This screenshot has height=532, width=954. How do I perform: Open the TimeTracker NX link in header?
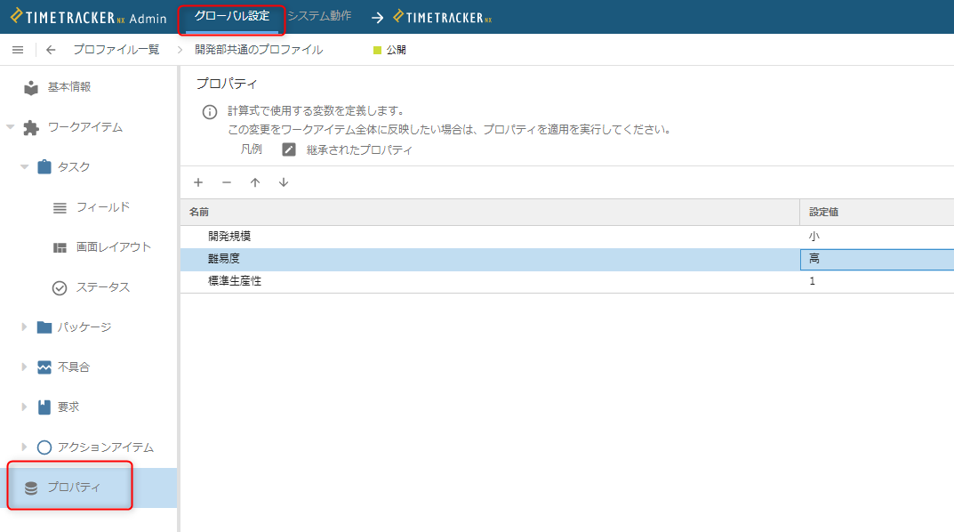pyautogui.click(x=442, y=17)
